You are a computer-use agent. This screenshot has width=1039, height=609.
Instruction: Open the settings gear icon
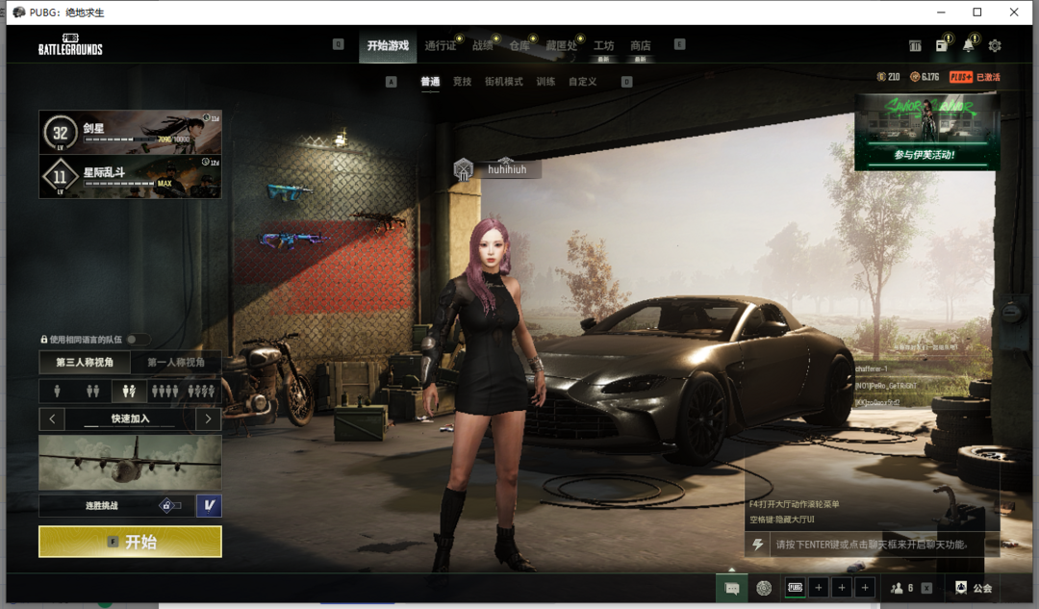[x=995, y=45]
